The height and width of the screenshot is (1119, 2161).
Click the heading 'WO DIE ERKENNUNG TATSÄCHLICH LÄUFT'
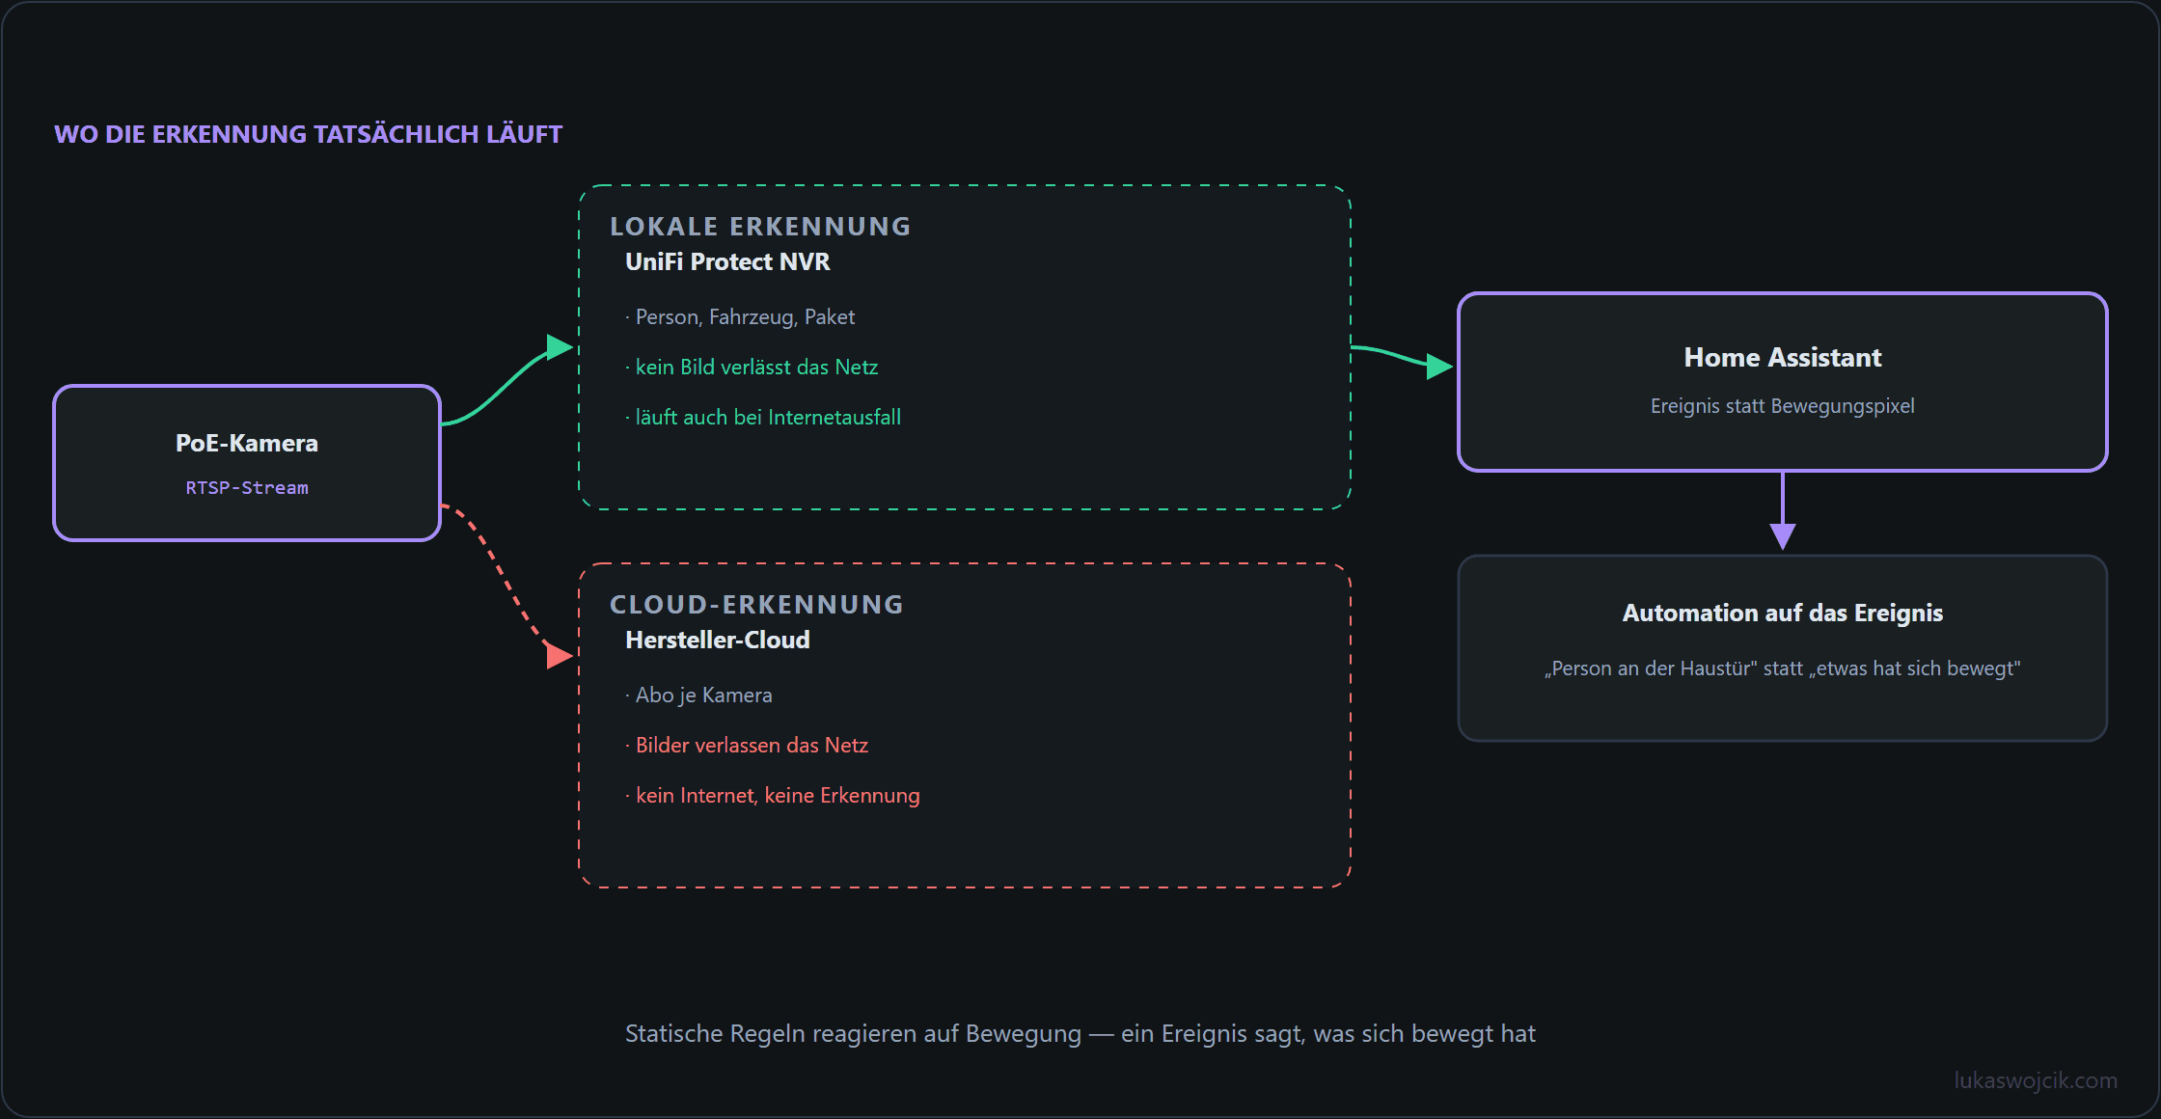click(308, 134)
